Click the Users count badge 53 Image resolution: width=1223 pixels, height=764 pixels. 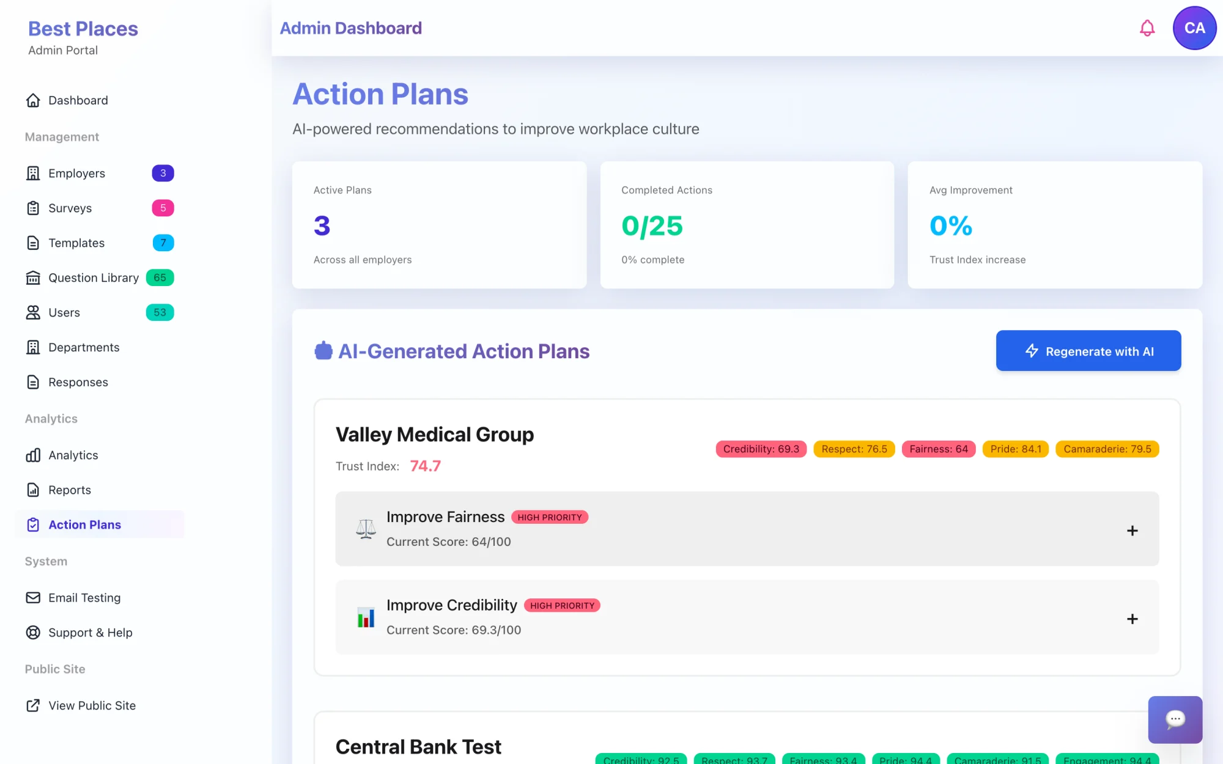(160, 313)
